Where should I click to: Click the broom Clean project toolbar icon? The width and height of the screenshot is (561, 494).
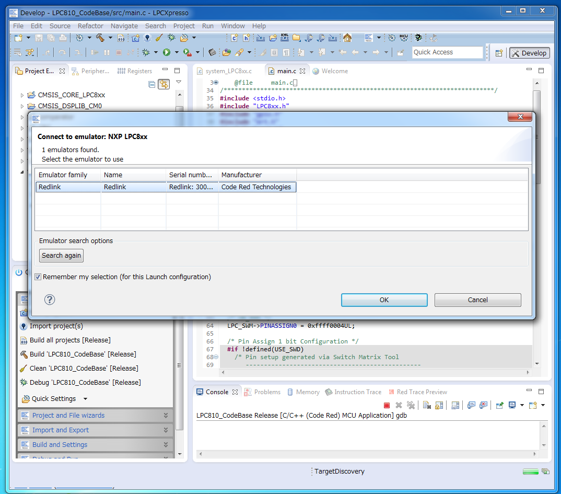click(159, 38)
